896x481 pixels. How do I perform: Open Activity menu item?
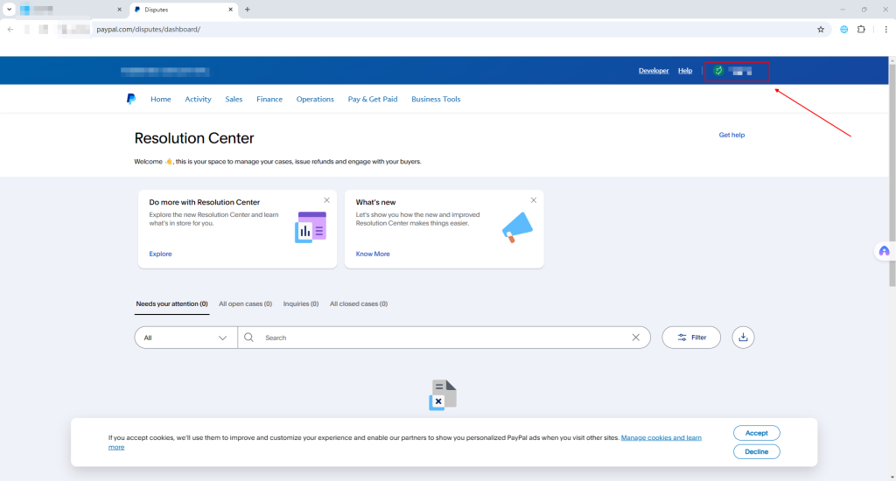click(x=198, y=100)
